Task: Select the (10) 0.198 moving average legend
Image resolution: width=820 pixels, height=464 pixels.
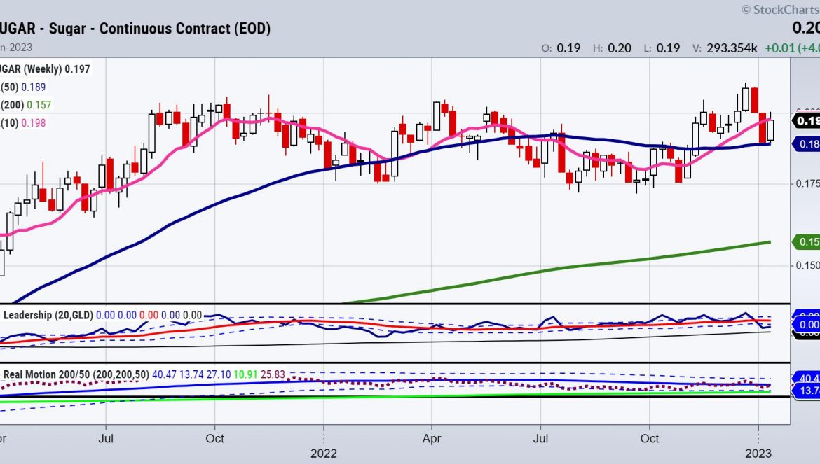Action: tap(23, 123)
